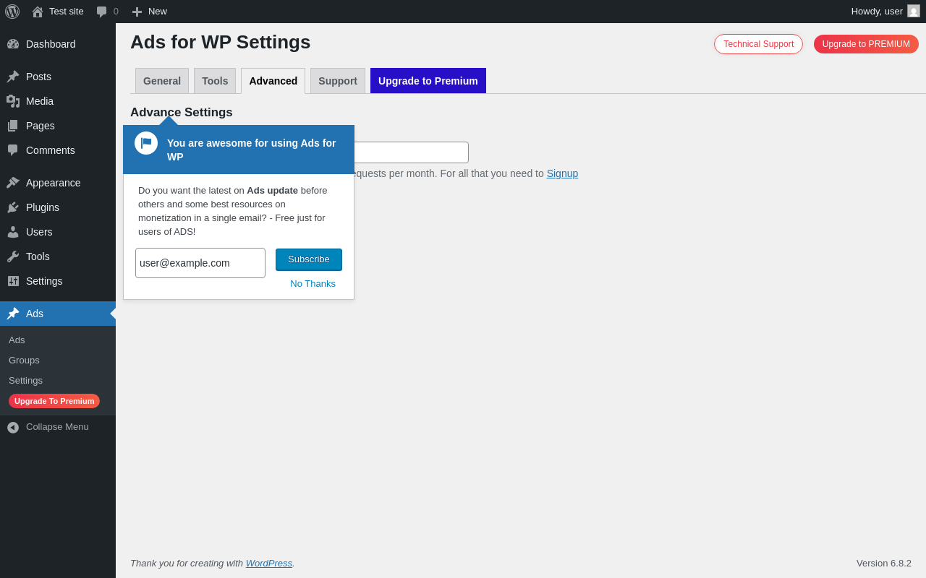This screenshot has width=926, height=578.
Task: Open the WordPress footer link
Action: pyautogui.click(x=269, y=563)
